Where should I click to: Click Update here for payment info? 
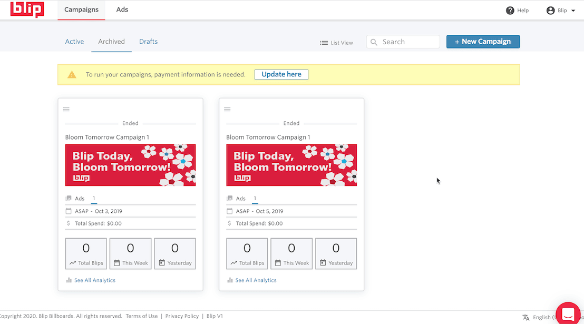(x=281, y=74)
